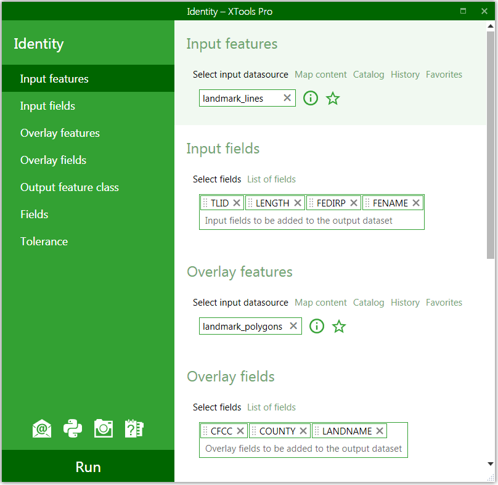
Task: Go to Overlay fields in sidebar
Action: [88, 160]
